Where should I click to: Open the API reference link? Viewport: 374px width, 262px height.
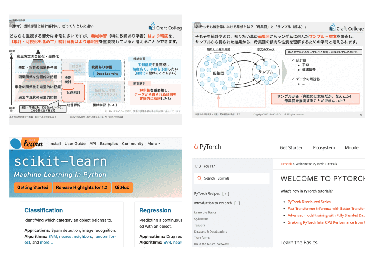point(93,144)
